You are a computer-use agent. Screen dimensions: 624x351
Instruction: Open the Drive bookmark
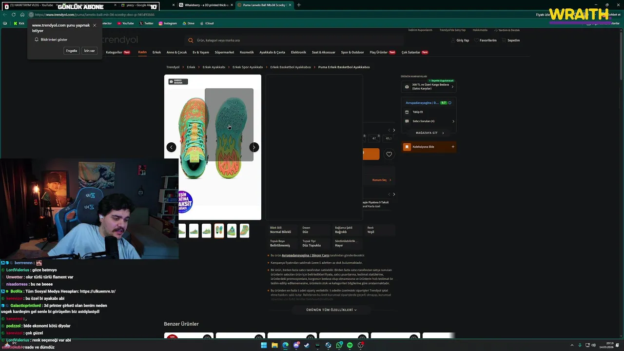coord(189,23)
